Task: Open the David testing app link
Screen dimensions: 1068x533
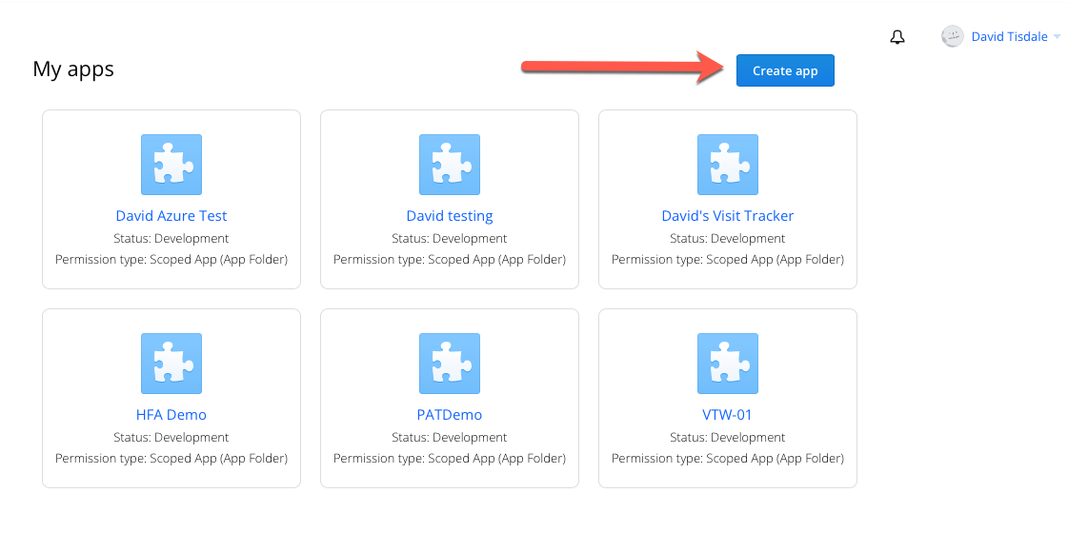Action: tap(450, 216)
